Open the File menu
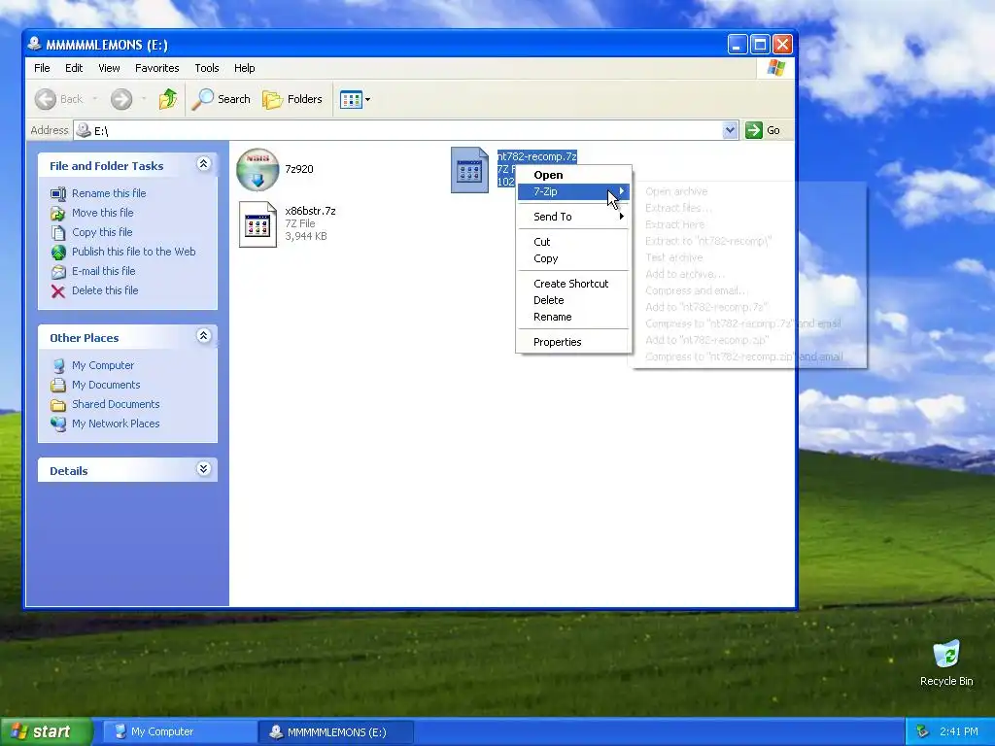 [x=42, y=68]
